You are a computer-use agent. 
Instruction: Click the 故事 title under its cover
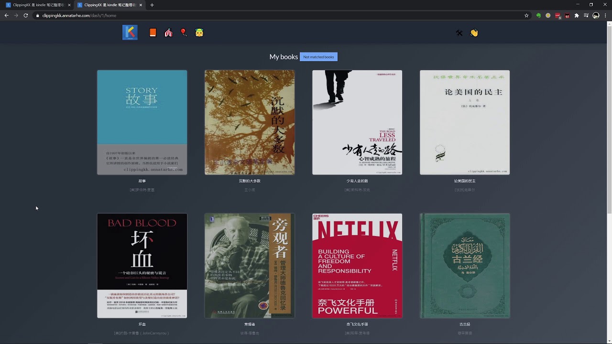[x=142, y=181]
